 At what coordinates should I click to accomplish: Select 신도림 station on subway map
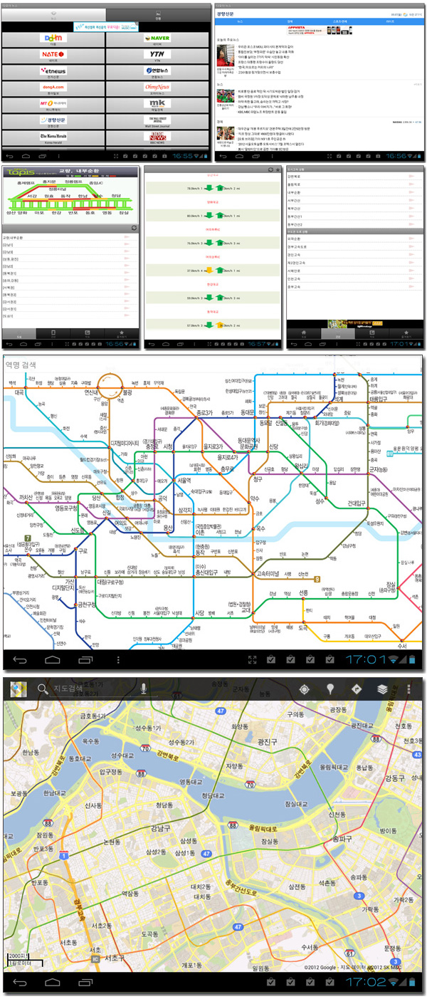tap(76, 531)
